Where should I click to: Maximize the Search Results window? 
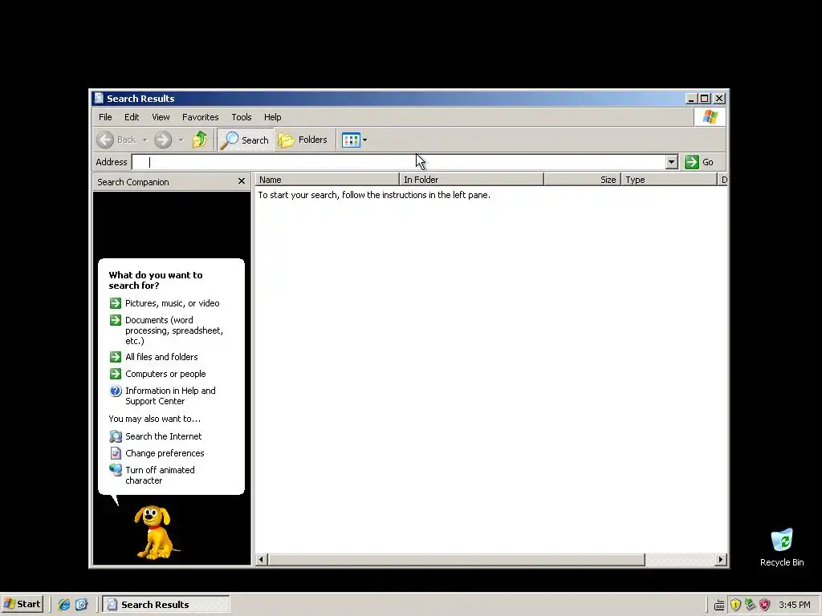705,99
